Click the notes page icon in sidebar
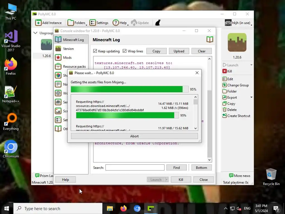 point(58,84)
